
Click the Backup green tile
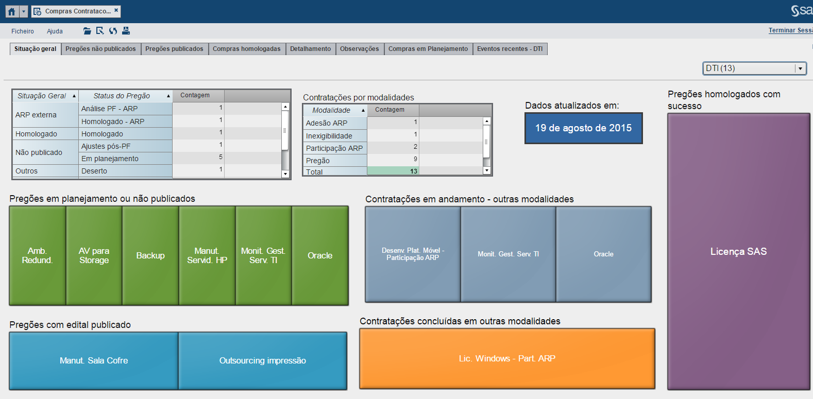(x=150, y=255)
